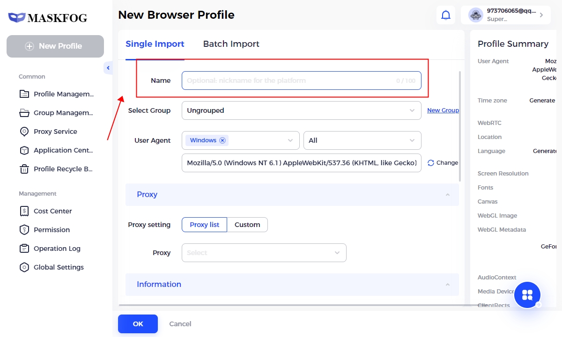Click the floating blue apps button
Image resolution: width=562 pixels, height=337 pixels.
click(527, 295)
